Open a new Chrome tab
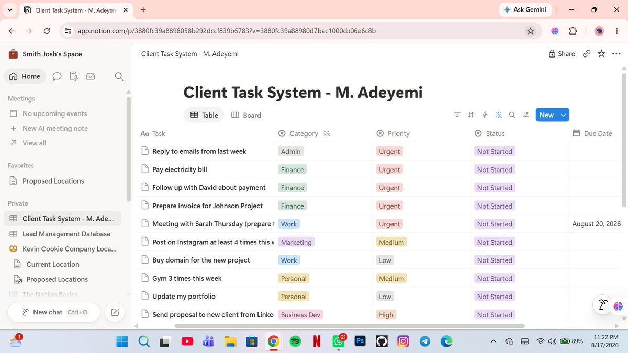 143,10
